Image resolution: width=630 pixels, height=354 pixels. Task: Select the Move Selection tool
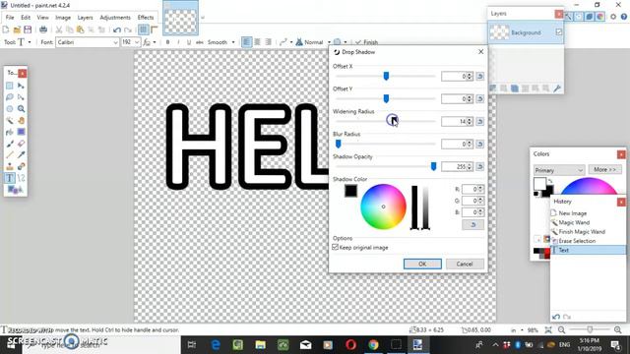click(21, 97)
